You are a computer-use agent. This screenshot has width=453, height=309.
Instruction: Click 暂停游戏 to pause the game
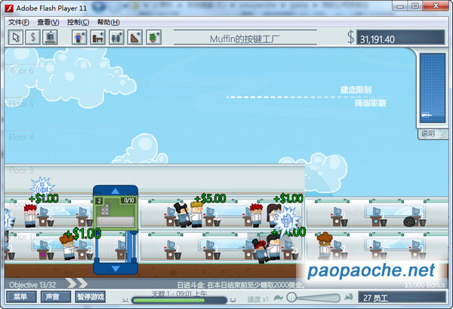click(90, 297)
